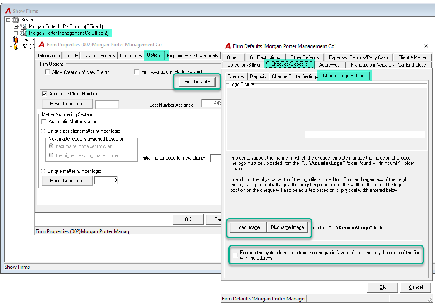Open the Tax and Policies tab
Screen dimensions: 435x305
[x=99, y=56]
